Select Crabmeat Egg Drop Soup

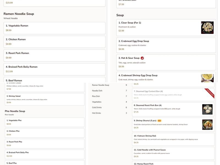coord(166,45)
